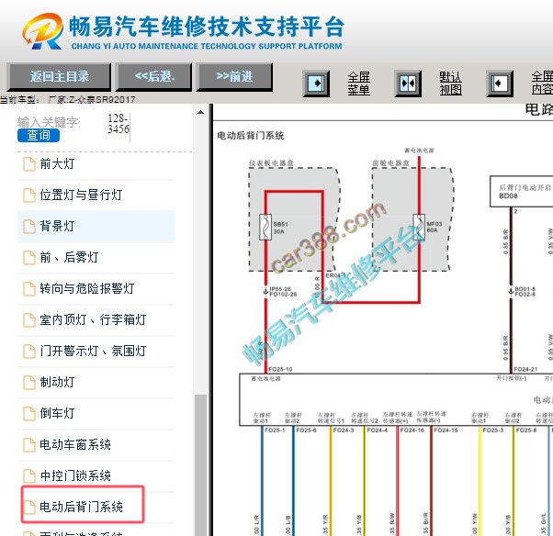Viewport: 553px width, 536px height.
Task: Click the FO24-21 connector label
Action: [x=525, y=369]
